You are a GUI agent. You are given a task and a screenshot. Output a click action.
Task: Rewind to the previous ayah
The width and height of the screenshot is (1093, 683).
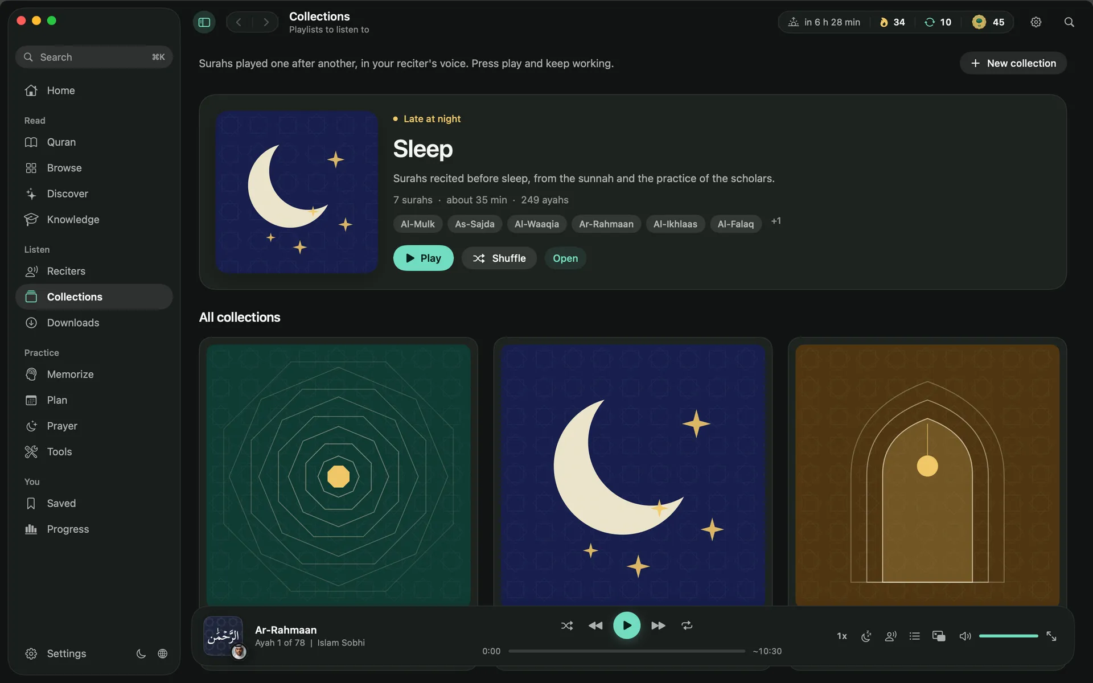[595, 626]
